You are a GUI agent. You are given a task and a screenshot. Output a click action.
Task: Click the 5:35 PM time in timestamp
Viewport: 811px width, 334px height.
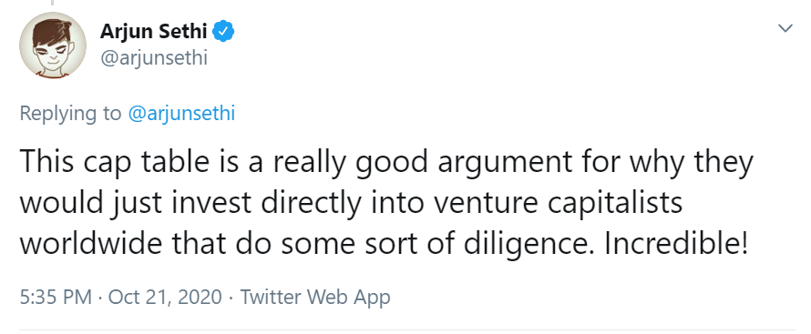(56, 297)
